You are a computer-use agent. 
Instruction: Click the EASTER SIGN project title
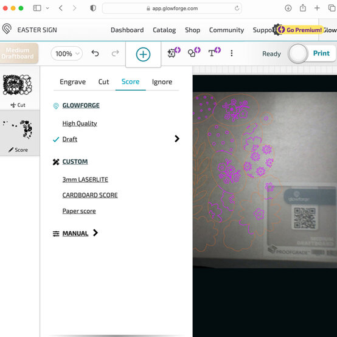click(x=37, y=30)
